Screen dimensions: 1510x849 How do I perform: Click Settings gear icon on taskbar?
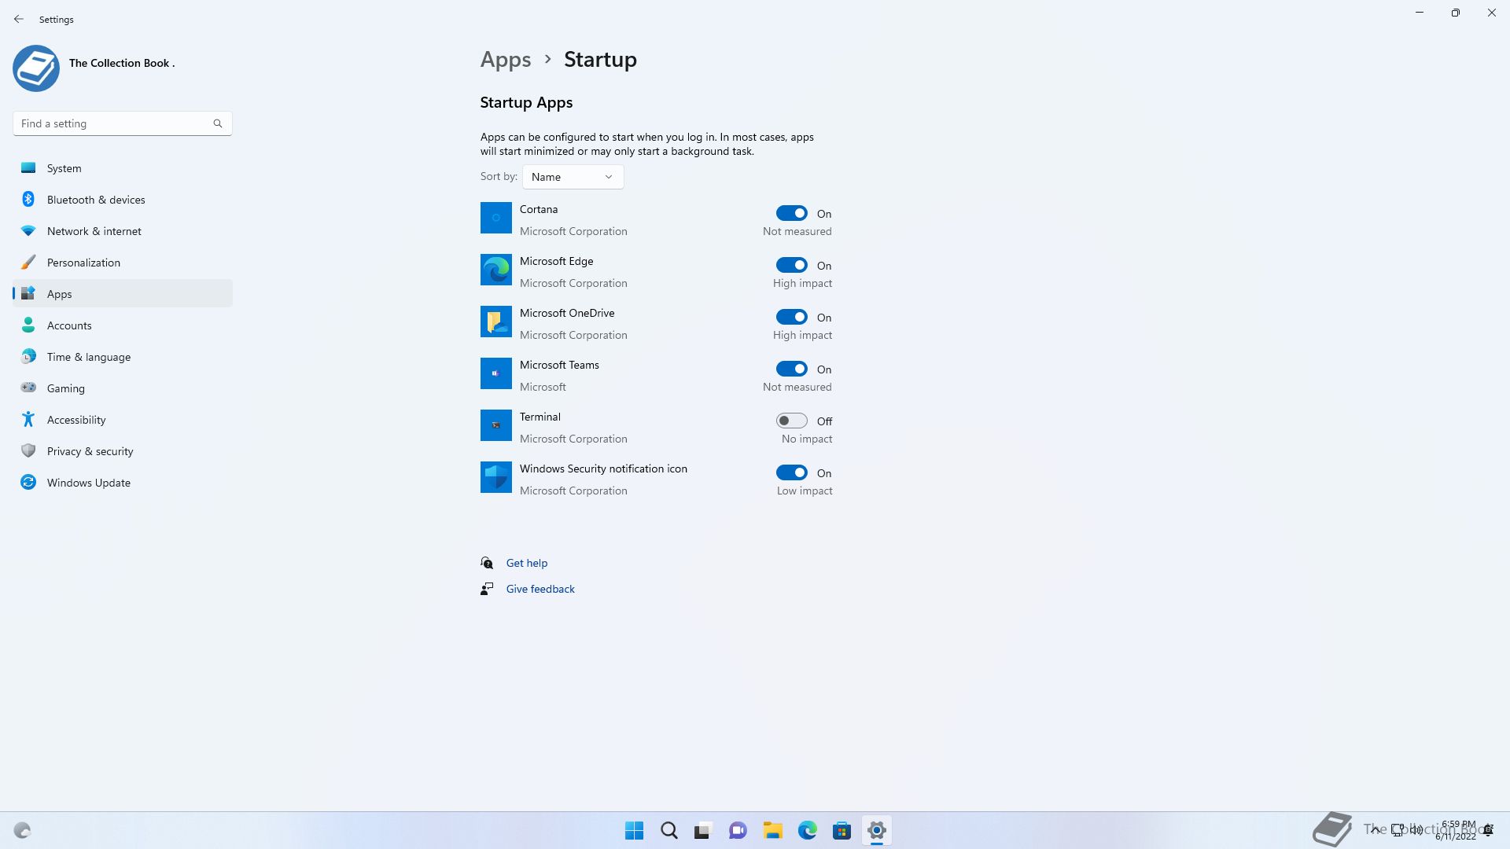(877, 830)
